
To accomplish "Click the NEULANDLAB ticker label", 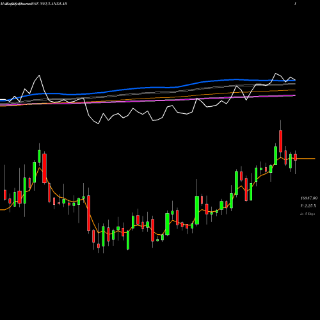I will click(53, 4).
